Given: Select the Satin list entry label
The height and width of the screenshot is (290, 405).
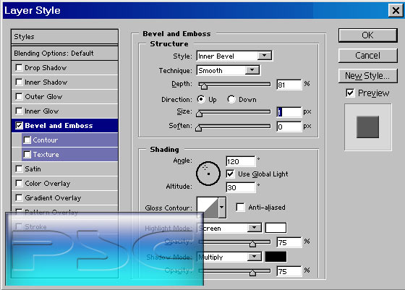Looking at the screenshot, I should point(33,169).
